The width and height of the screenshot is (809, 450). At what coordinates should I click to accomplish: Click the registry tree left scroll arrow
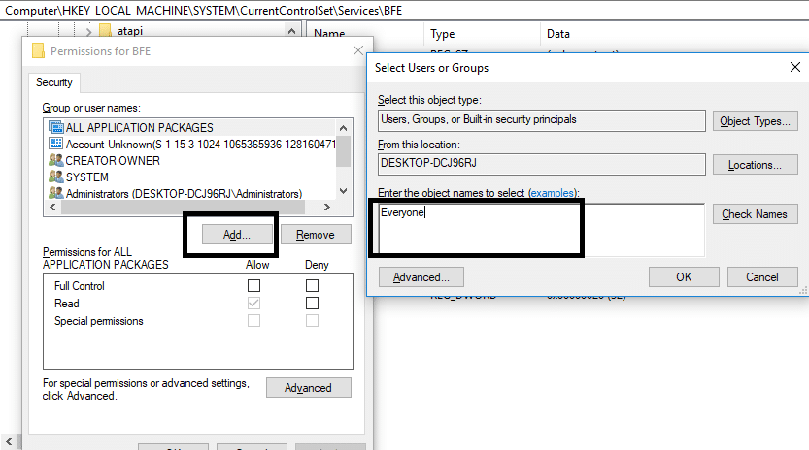9,441
